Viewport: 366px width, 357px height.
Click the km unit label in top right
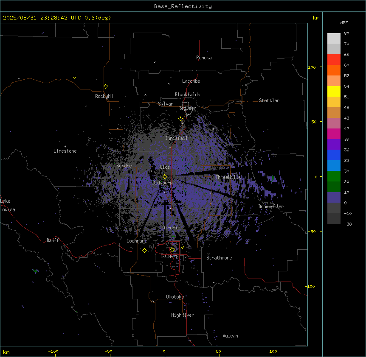click(x=316, y=18)
